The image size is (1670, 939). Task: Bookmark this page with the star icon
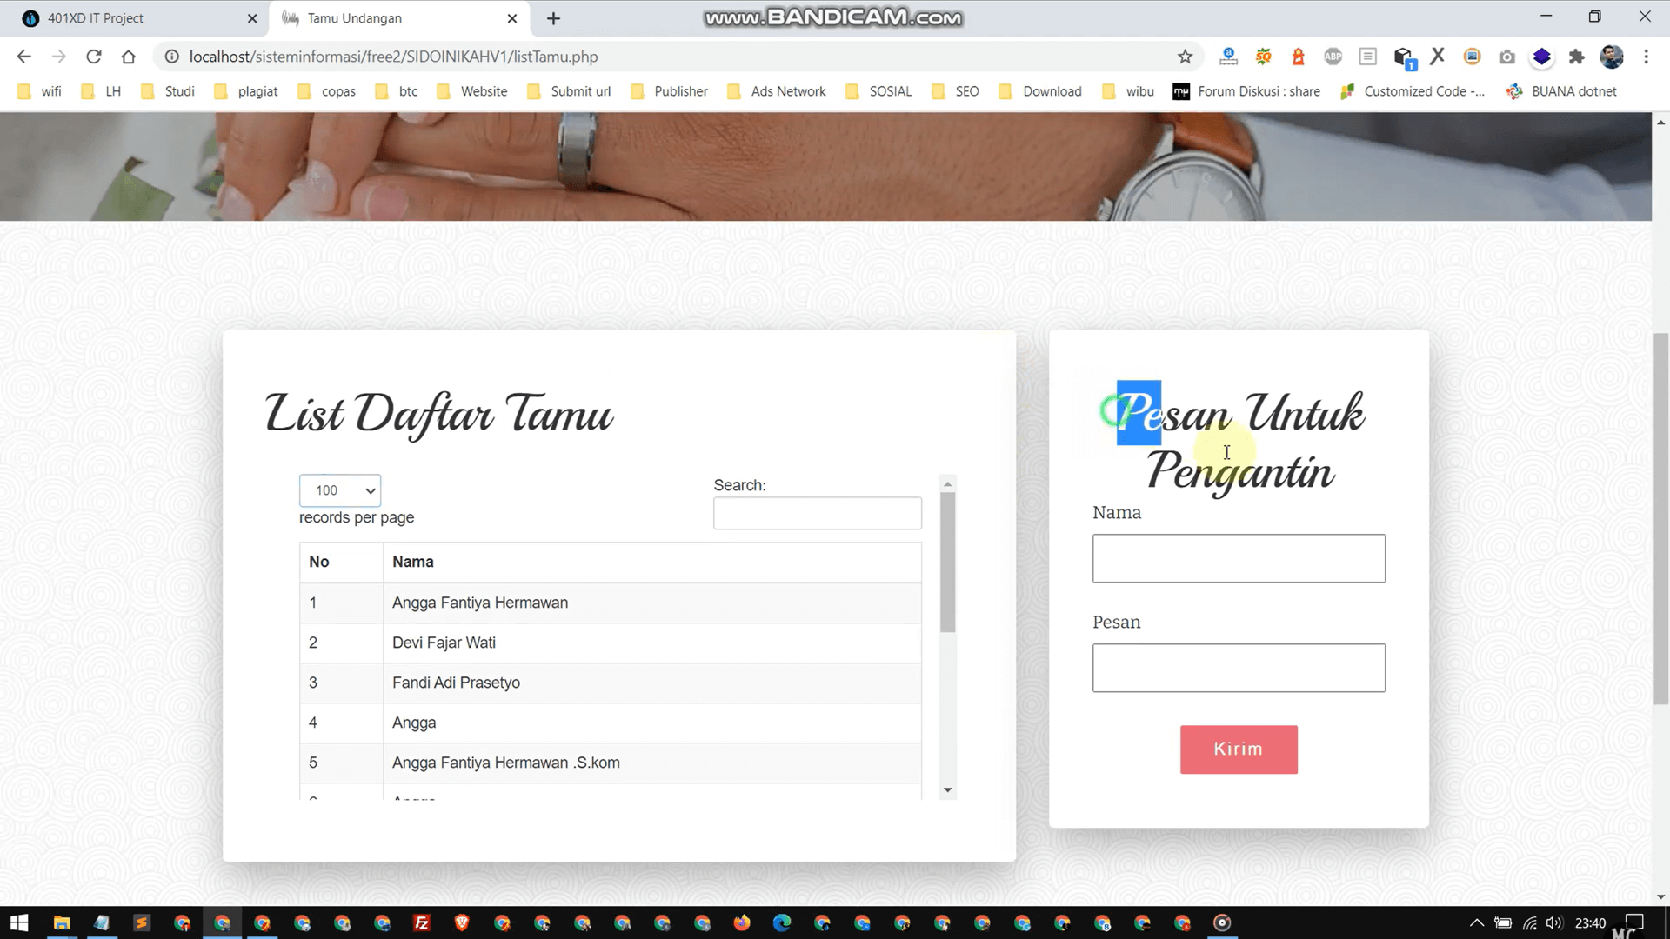(x=1185, y=56)
